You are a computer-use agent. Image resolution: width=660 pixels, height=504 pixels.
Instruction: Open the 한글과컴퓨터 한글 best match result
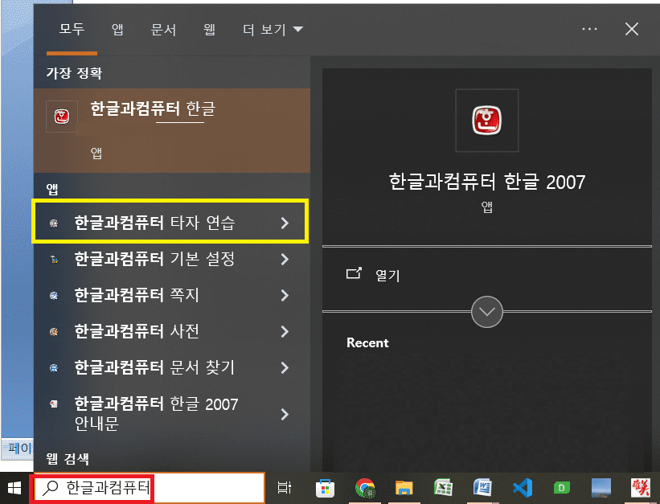coord(172,130)
